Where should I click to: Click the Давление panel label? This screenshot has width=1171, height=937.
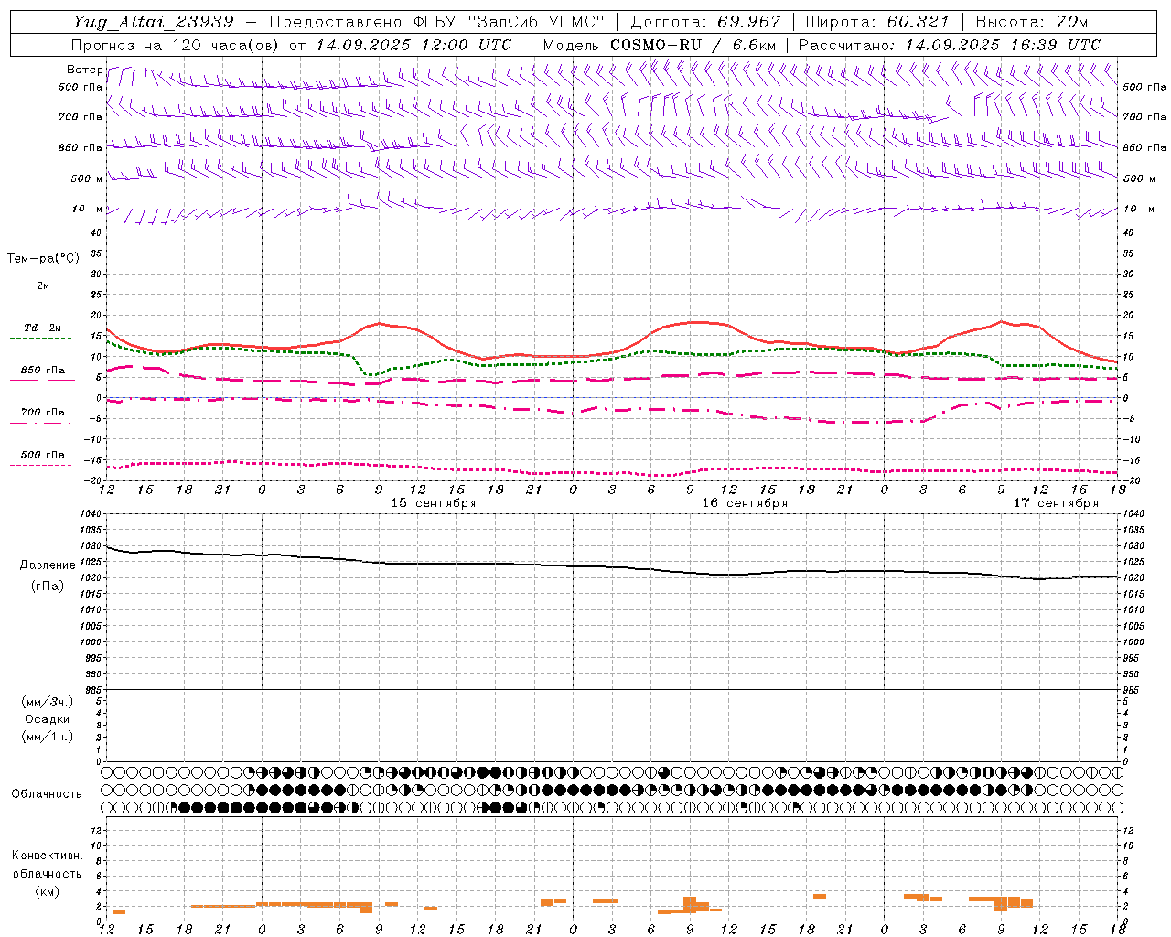click(47, 565)
